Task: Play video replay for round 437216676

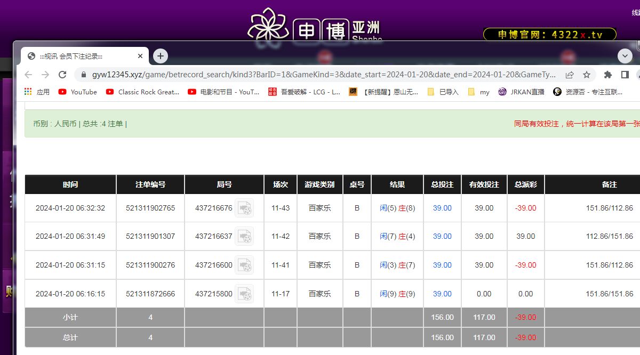Action: [x=244, y=208]
